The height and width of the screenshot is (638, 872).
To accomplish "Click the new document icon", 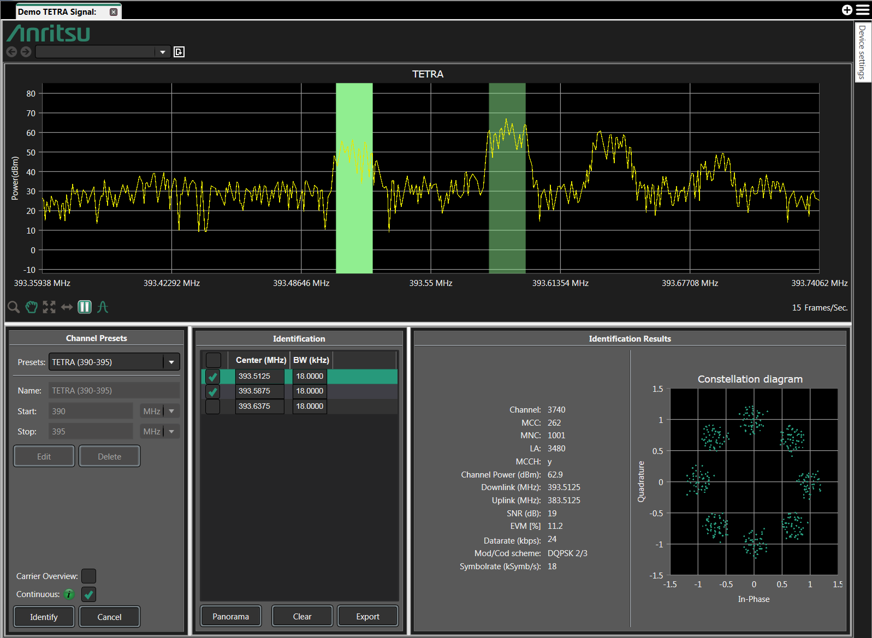I will pos(179,52).
